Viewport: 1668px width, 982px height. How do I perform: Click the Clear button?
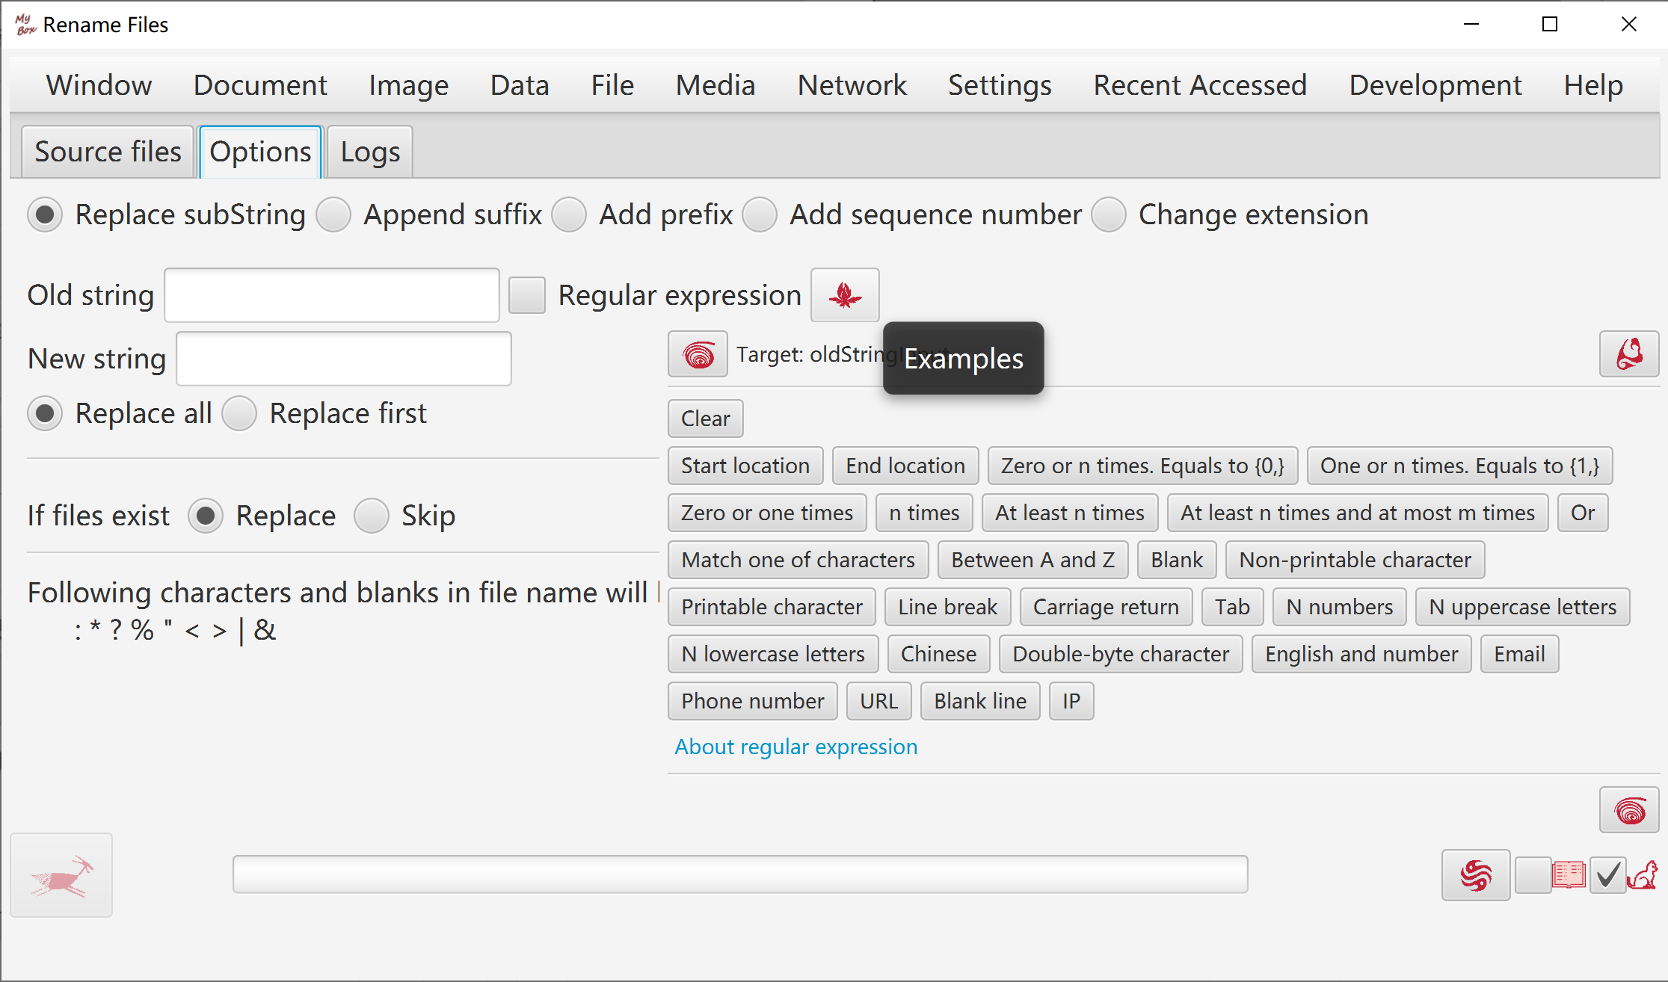point(705,419)
